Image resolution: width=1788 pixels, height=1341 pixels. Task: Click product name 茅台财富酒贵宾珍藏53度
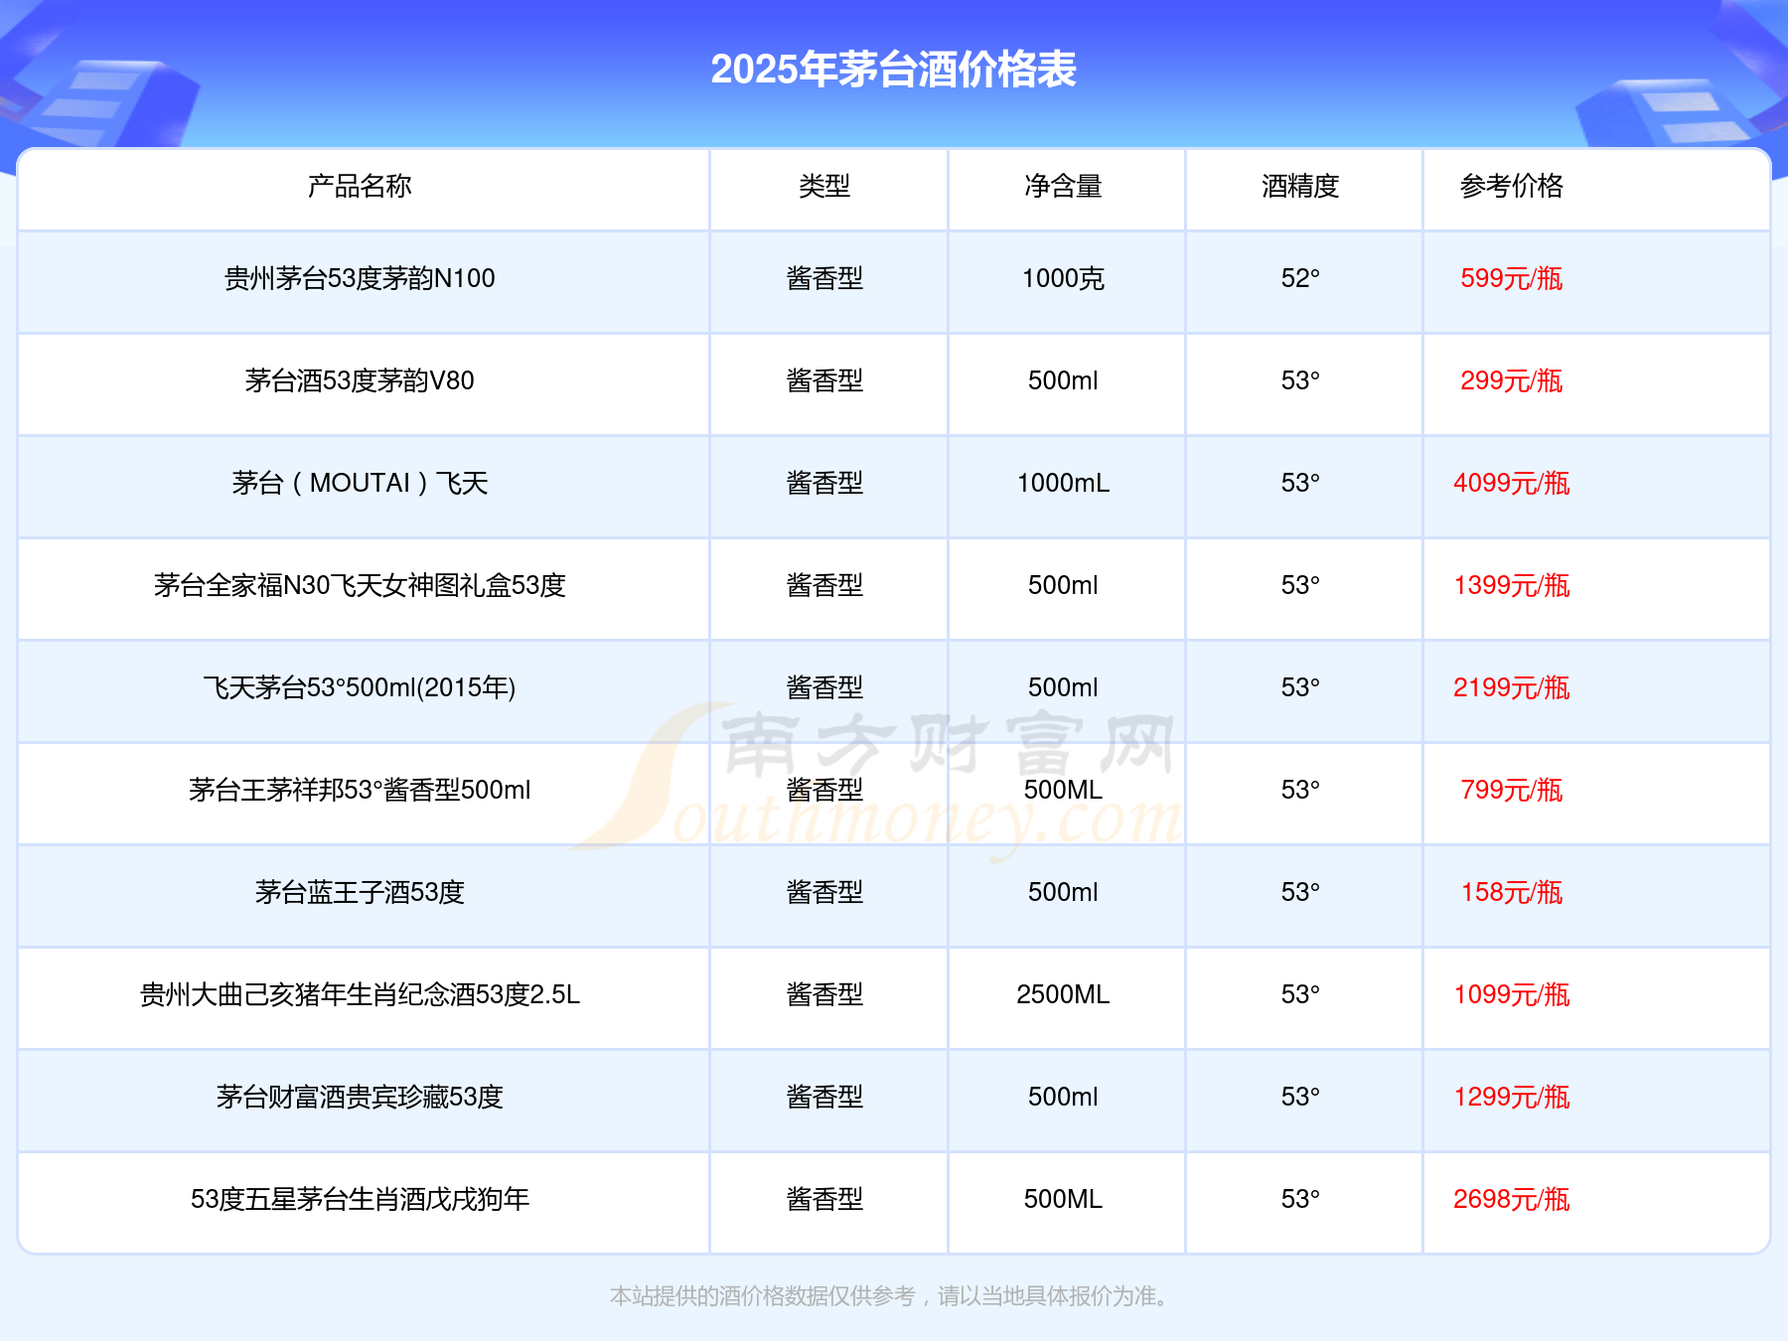pos(360,1097)
